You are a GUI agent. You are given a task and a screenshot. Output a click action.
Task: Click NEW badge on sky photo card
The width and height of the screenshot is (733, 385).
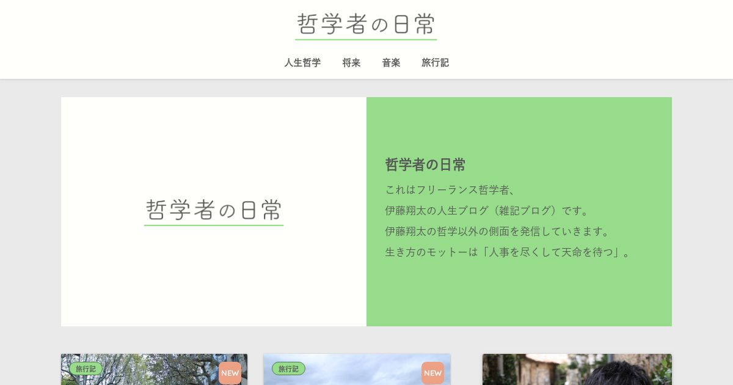[432, 373]
